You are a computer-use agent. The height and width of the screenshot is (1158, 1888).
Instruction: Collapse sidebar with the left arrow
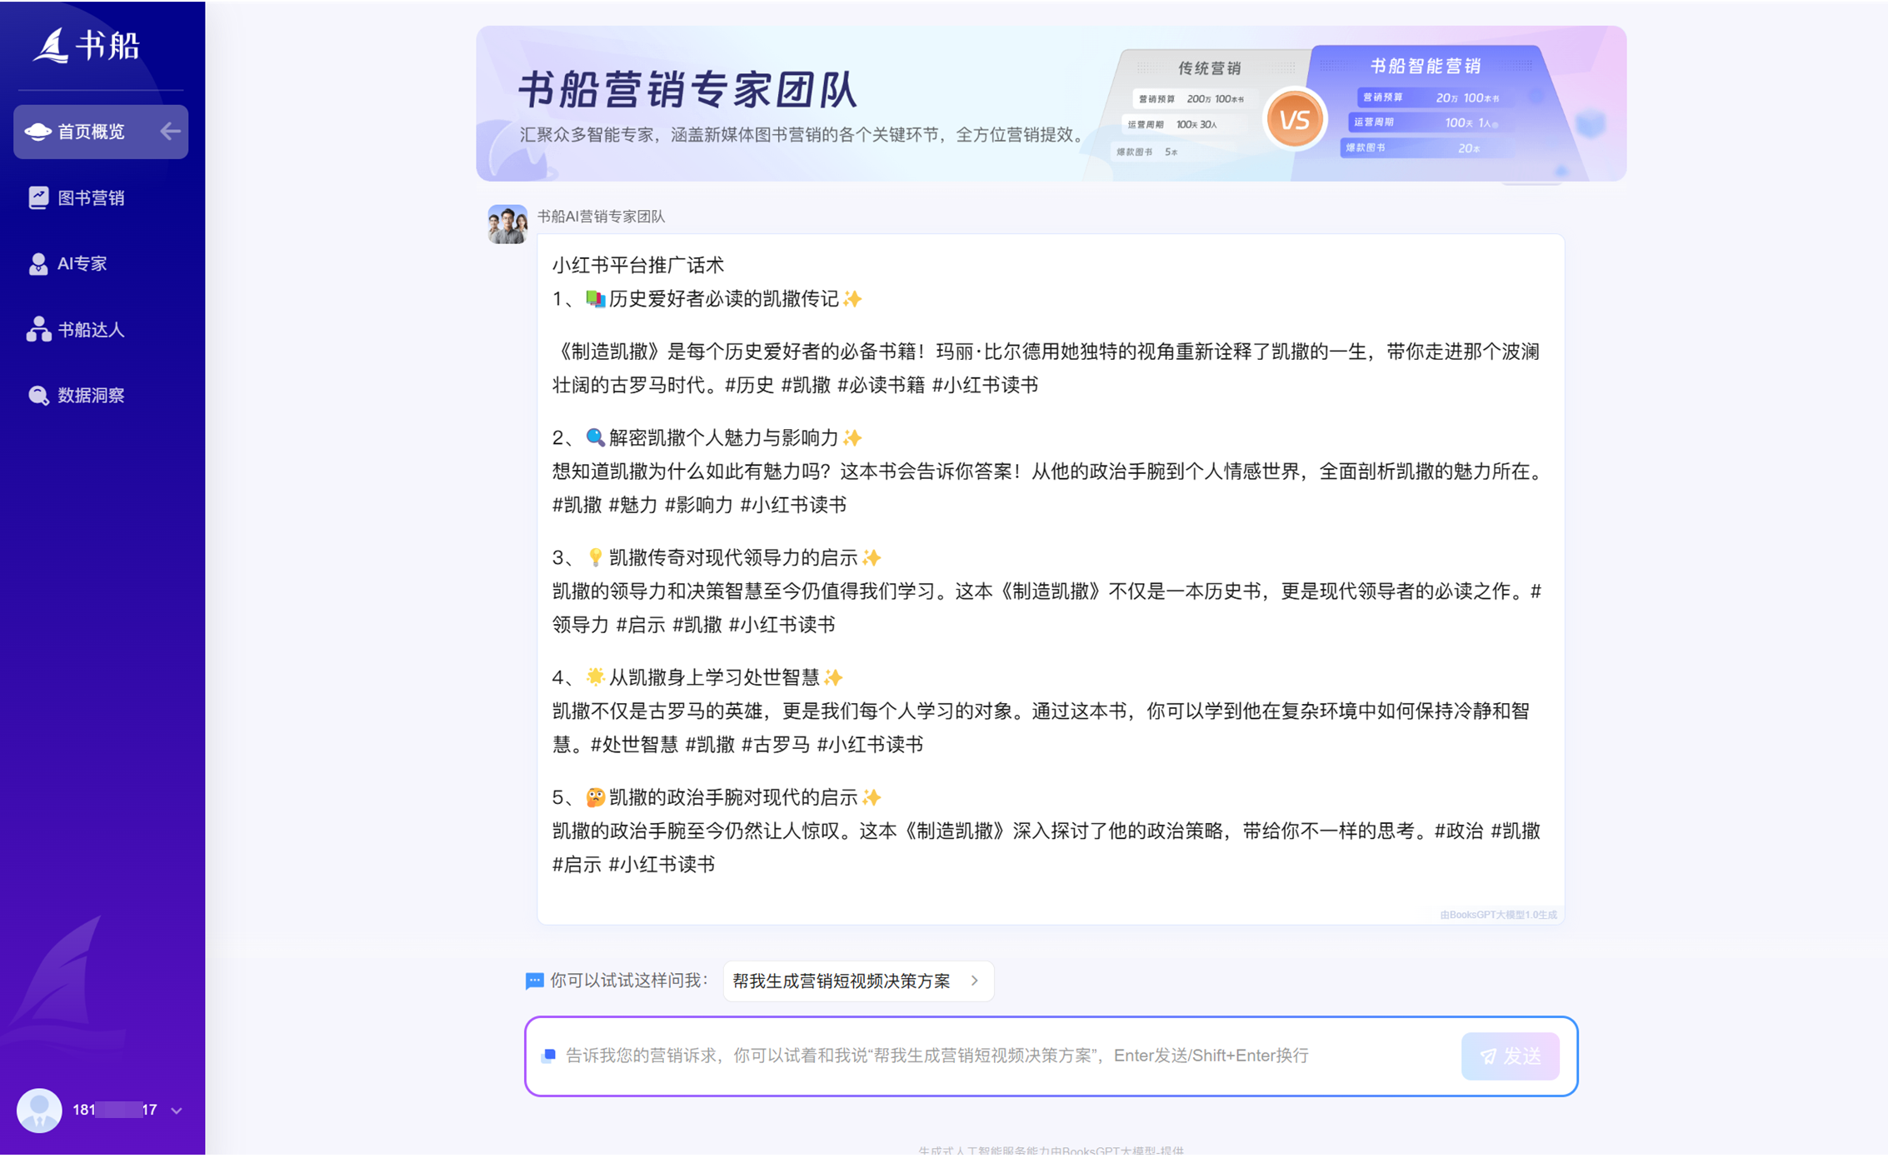click(x=170, y=131)
